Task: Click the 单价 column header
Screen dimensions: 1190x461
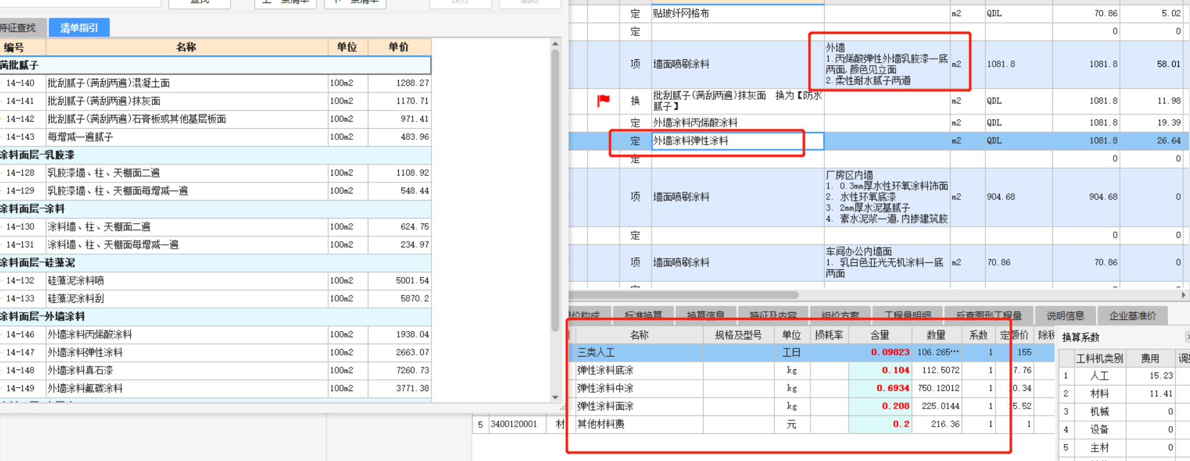Action: 399,47
